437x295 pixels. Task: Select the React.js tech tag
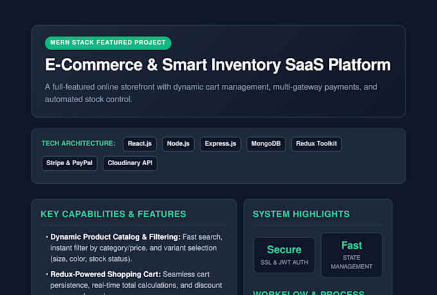pyautogui.click(x=139, y=144)
